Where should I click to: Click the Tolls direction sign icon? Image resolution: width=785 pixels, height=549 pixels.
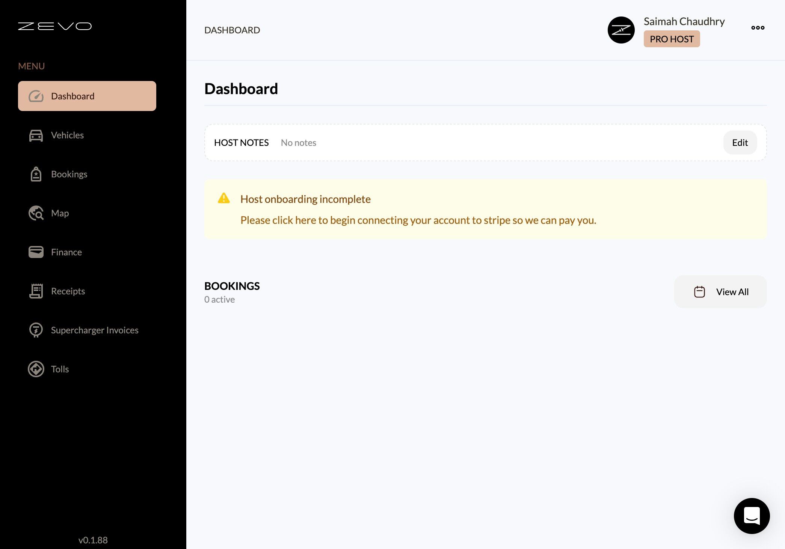point(36,369)
